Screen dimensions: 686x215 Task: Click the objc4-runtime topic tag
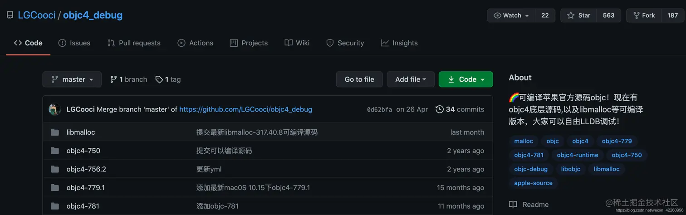pos(578,155)
